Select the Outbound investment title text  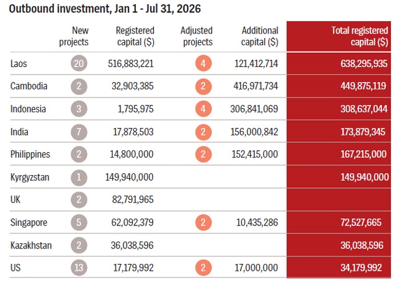105,9
